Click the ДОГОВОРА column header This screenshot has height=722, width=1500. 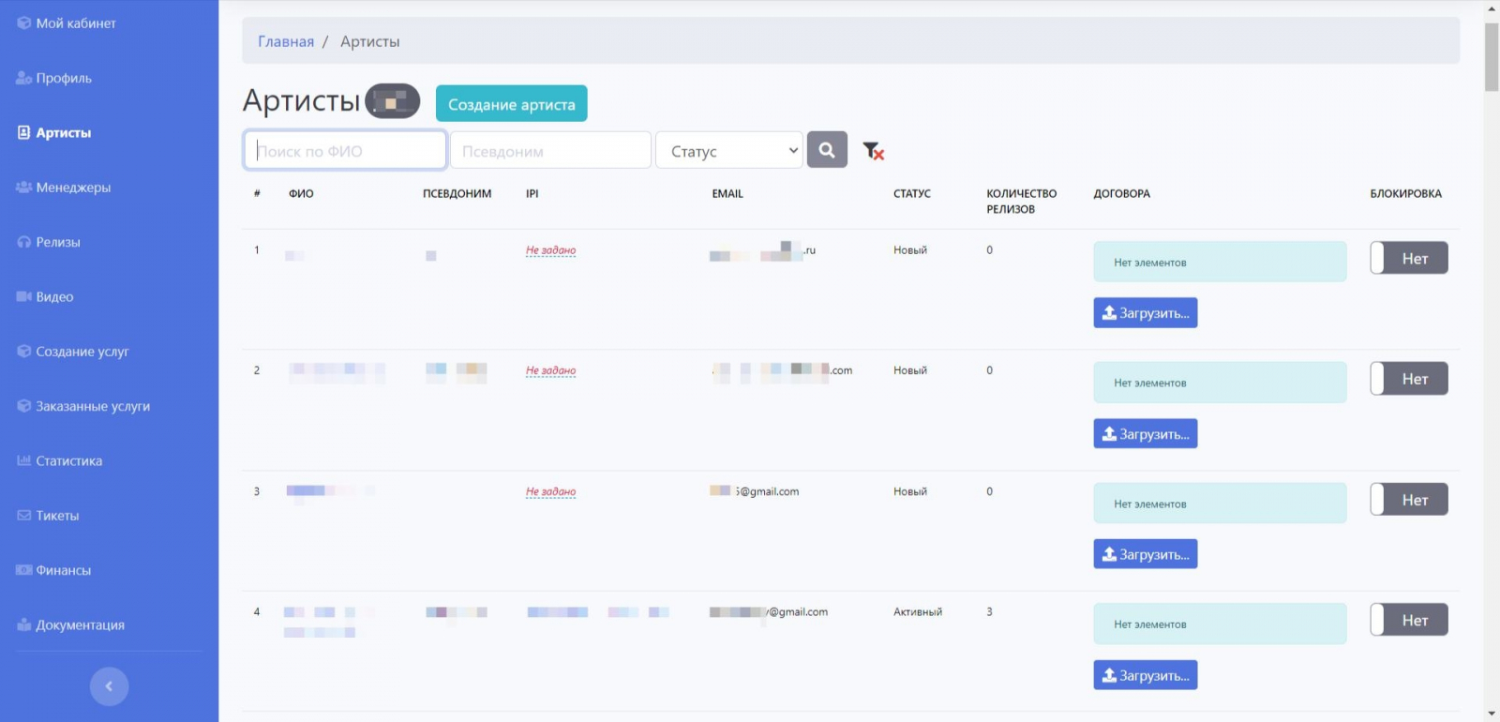[x=1122, y=194]
